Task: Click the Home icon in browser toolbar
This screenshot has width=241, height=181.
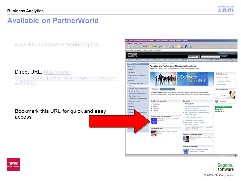Action: pos(137,47)
